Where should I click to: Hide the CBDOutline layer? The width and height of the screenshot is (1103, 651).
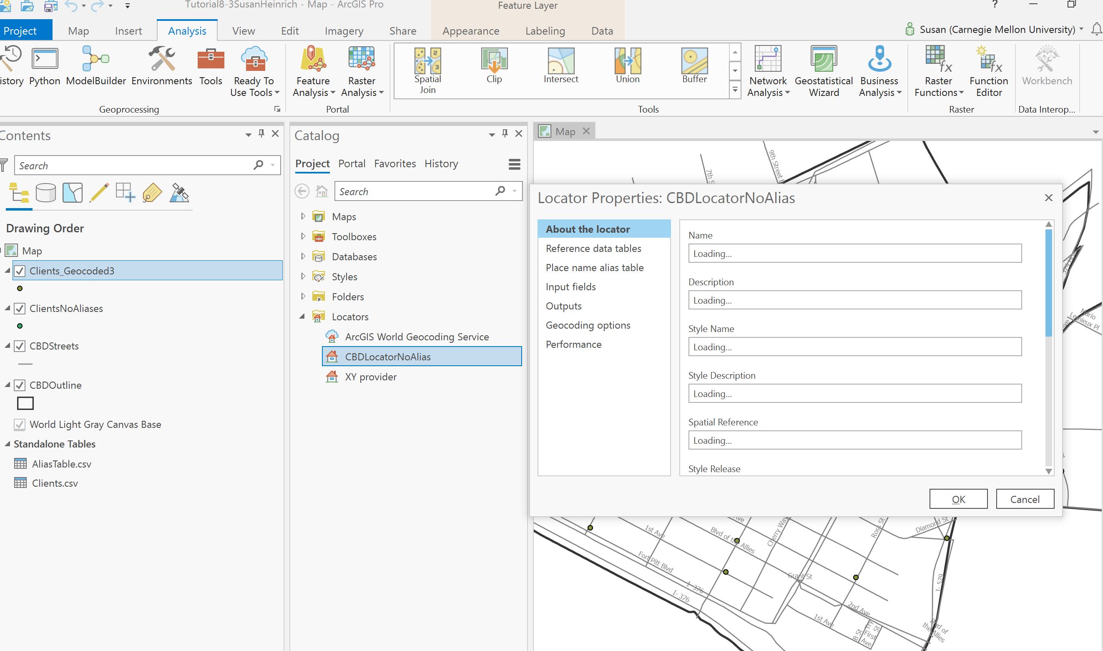point(20,385)
